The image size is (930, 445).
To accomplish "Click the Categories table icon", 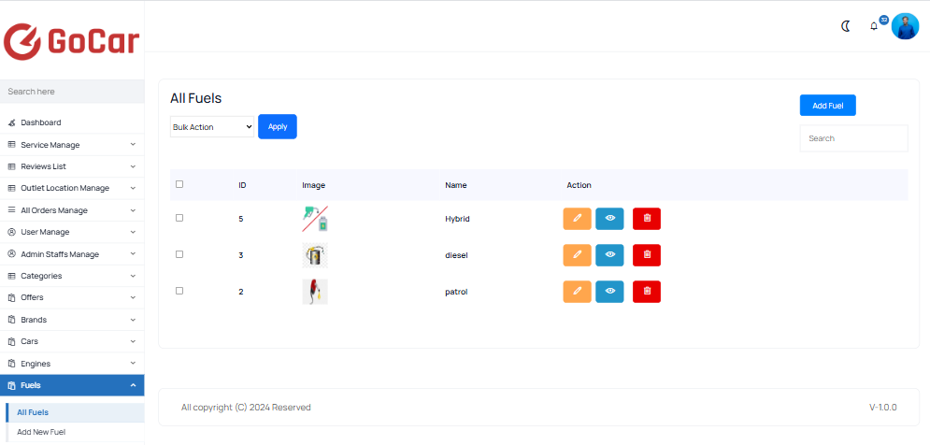I will tap(11, 276).
